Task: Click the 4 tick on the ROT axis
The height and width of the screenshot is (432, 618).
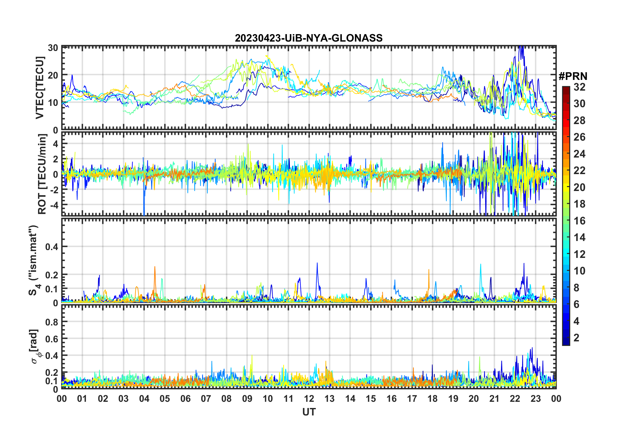Action: click(x=56, y=144)
